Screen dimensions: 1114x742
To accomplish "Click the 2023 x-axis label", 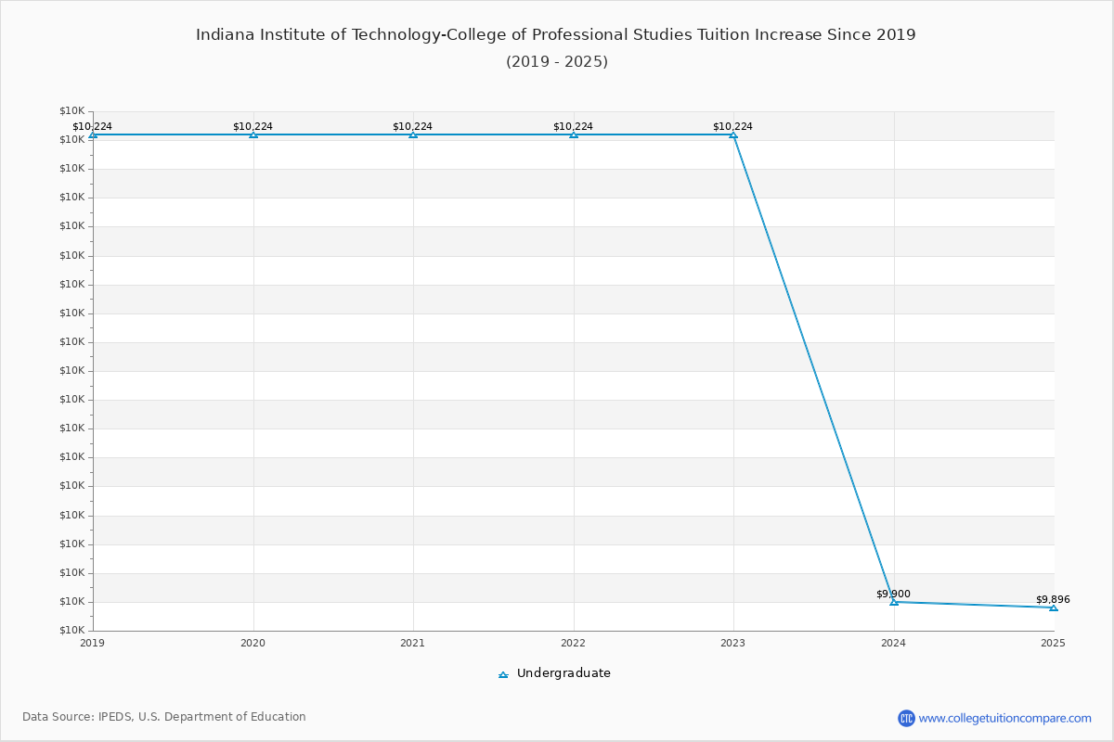I will click(733, 642).
